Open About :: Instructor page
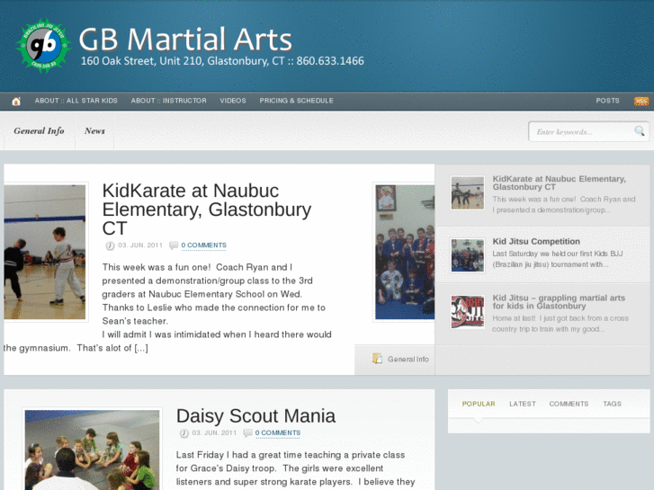The height and width of the screenshot is (490, 654). pos(168,101)
